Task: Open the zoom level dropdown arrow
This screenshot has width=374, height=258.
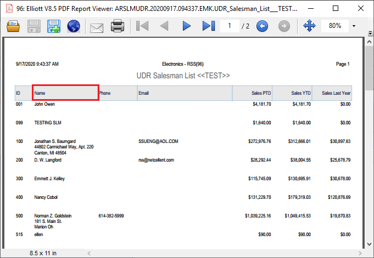Action: click(354, 26)
